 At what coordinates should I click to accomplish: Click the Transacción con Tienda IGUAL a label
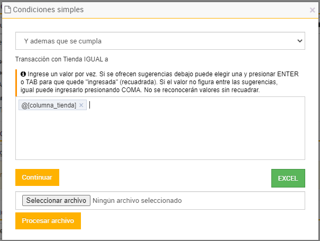[x=62, y=59]
